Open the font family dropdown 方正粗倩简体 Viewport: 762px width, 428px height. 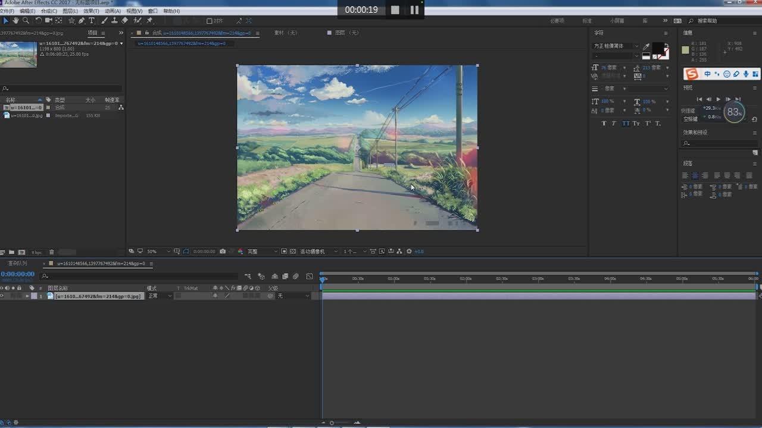(616, 46)
